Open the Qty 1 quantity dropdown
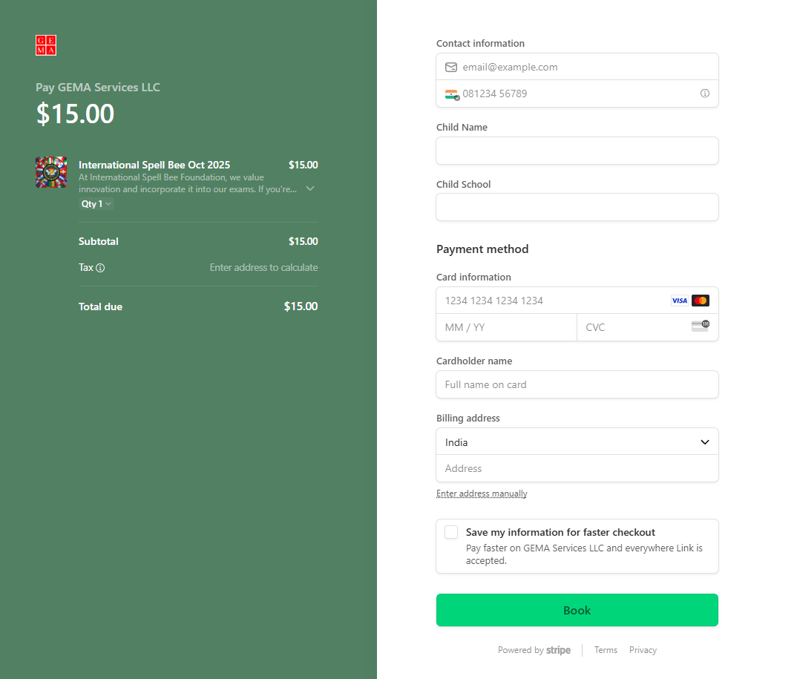 (x=96, y=204)
